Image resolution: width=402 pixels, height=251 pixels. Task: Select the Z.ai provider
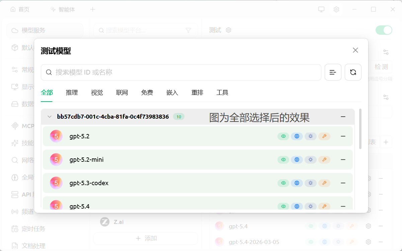146,222
